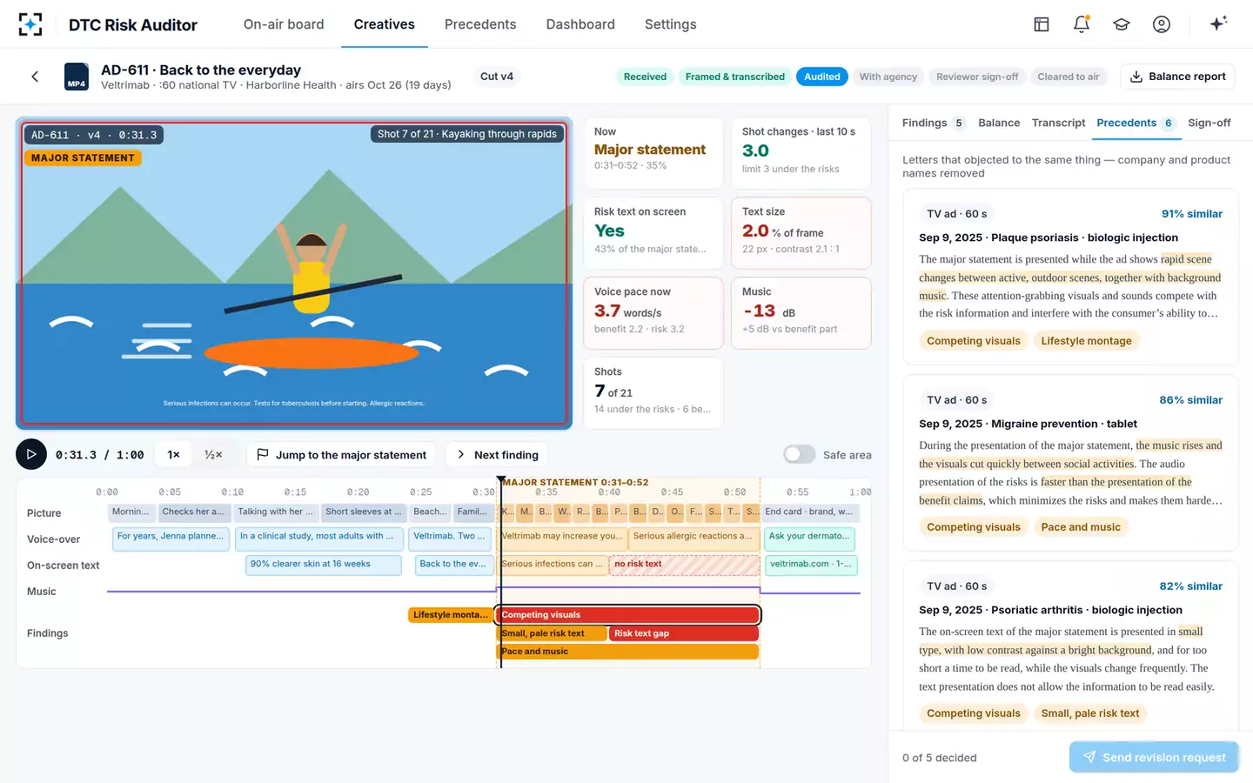This screenshot has height=783, width=1253.
Task: Switch to the Transcript side tab
Action: 1058,123
